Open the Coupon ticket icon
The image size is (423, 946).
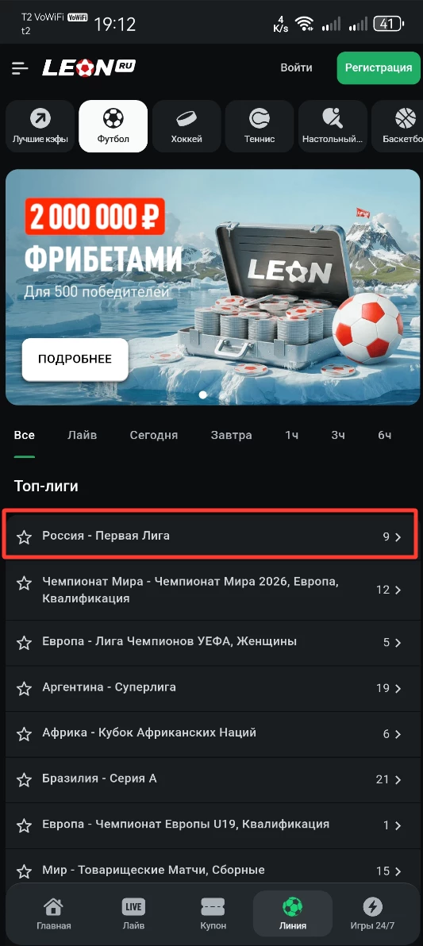click(213, 906)
